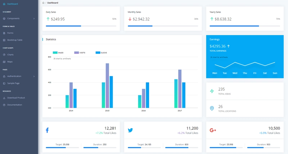
Task: Click the Twitter bird icon
Action: click(x=130, y=130)
